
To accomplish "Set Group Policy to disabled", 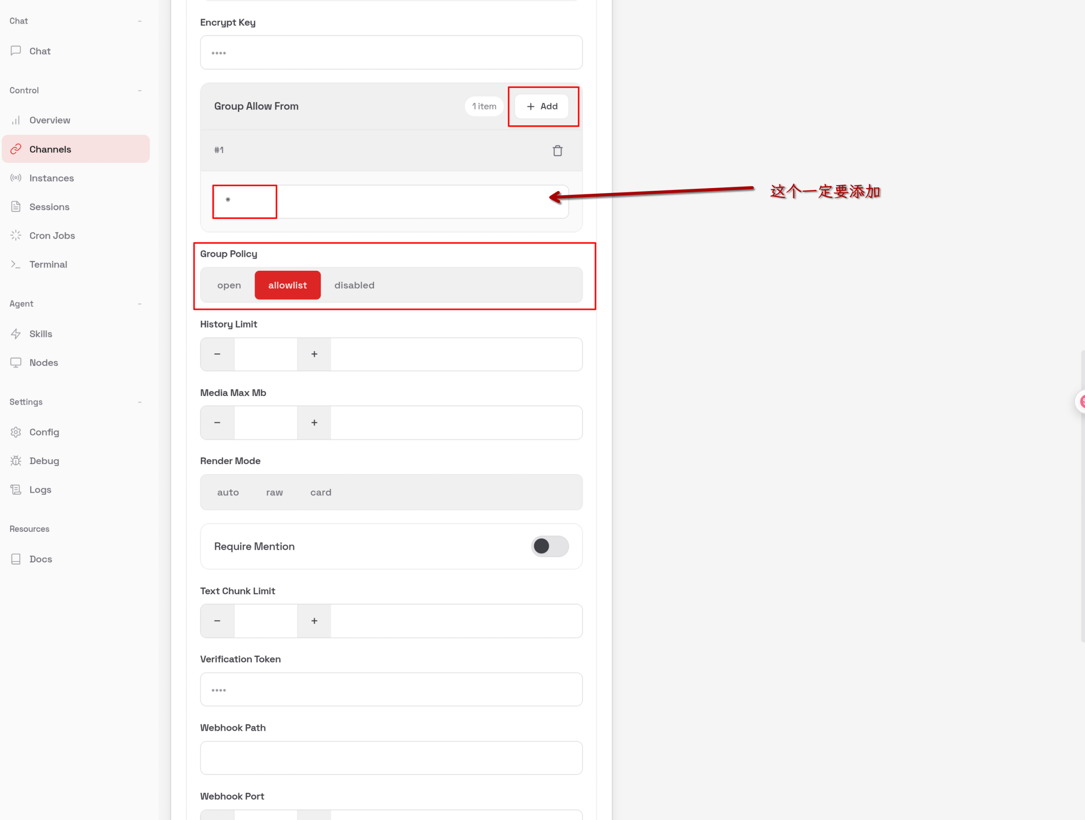I will coord(354,285).
